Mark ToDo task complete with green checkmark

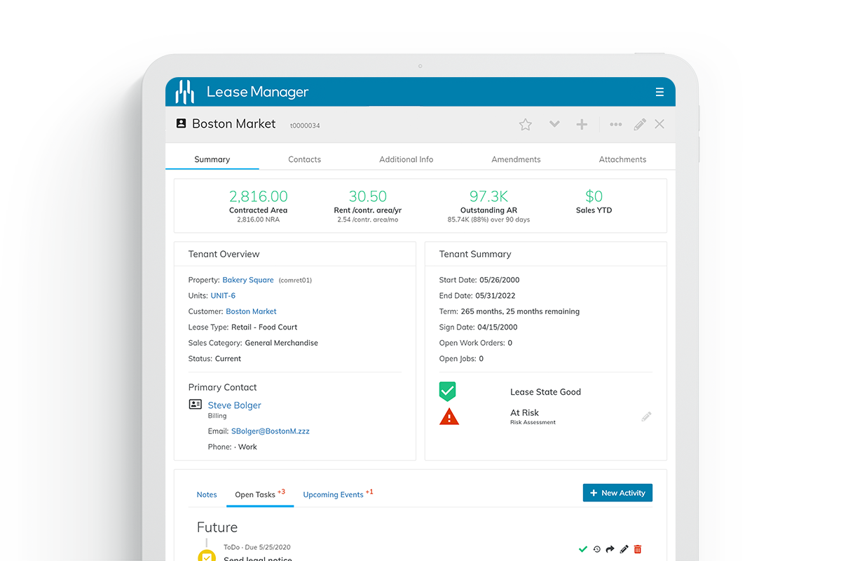point(582,549)
